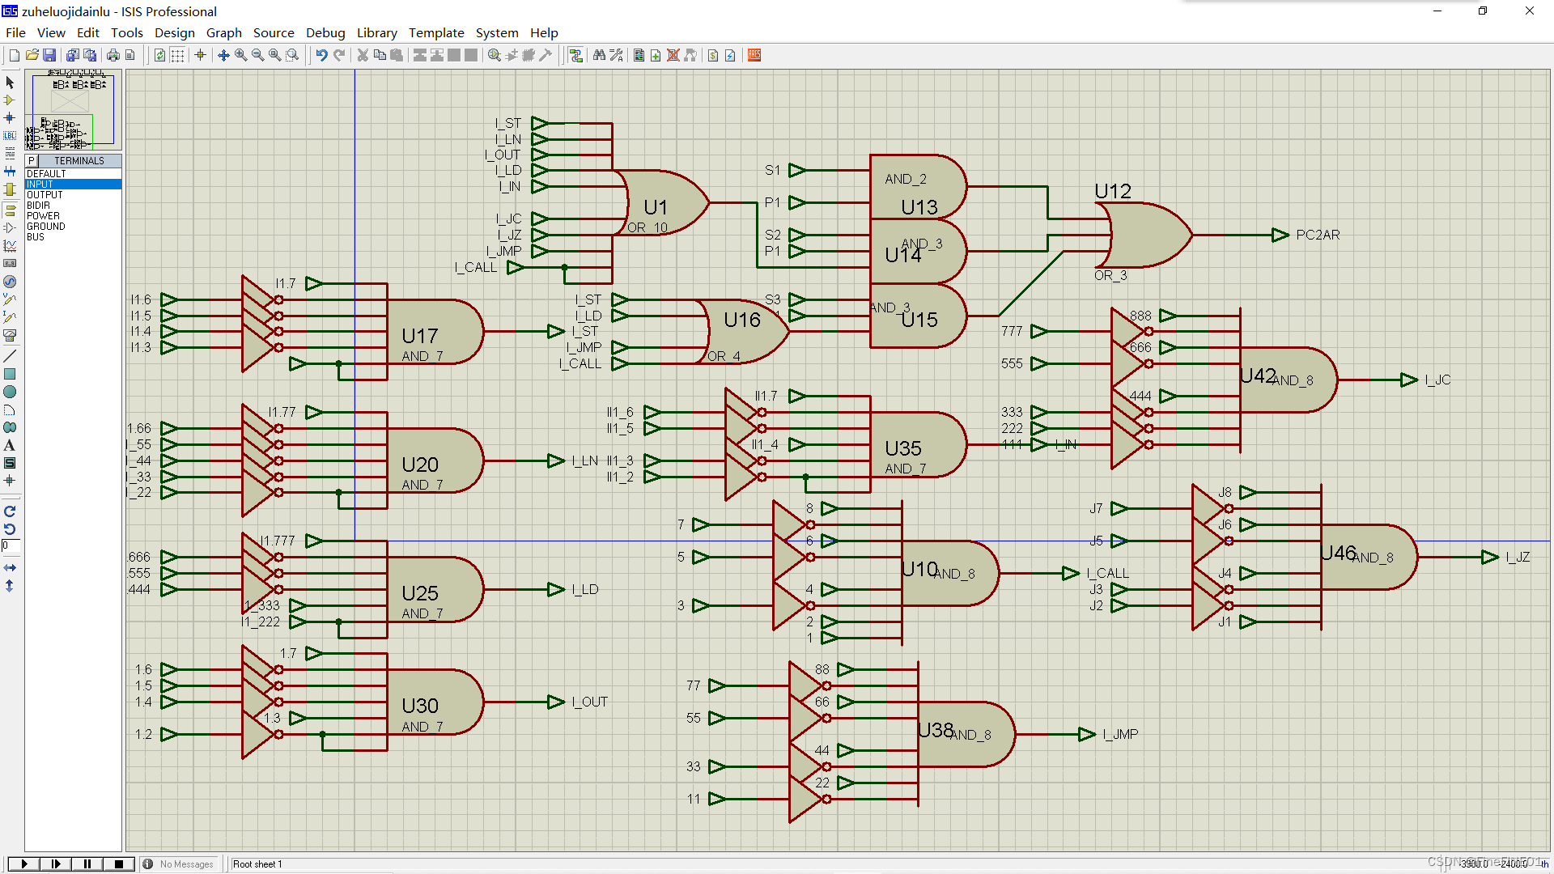Rotate clockwise using the rotation icon

10,511
